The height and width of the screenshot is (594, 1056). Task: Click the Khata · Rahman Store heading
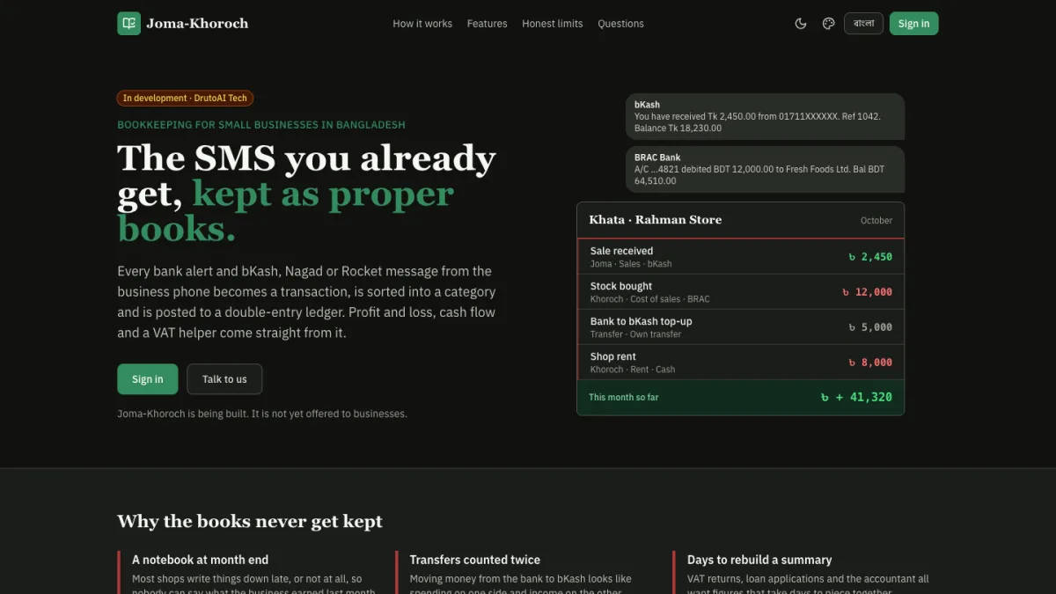655,220
